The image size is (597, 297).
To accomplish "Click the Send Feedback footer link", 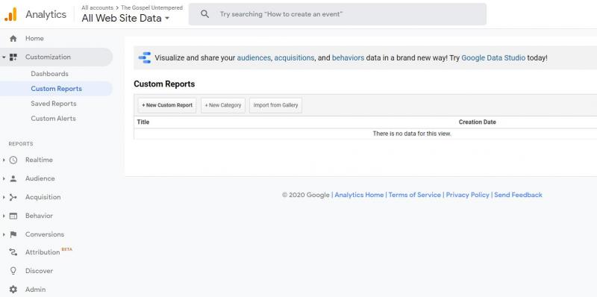I will coord(518,195).
